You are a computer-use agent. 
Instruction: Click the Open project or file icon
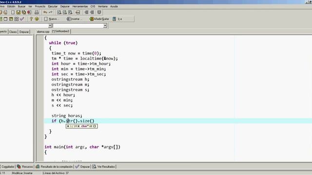5,12
